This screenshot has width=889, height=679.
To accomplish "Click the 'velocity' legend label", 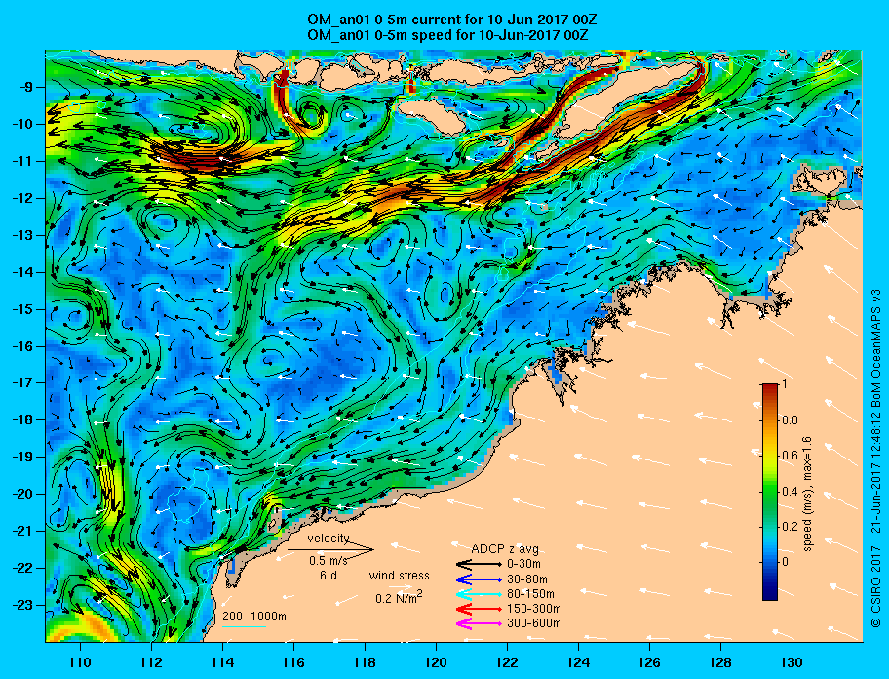I will (x=329, y=539).
